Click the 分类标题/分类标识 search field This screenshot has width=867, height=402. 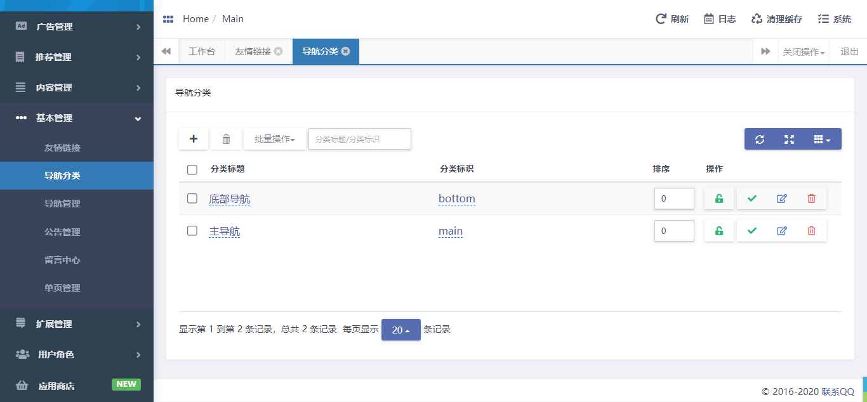click(359, 139)
